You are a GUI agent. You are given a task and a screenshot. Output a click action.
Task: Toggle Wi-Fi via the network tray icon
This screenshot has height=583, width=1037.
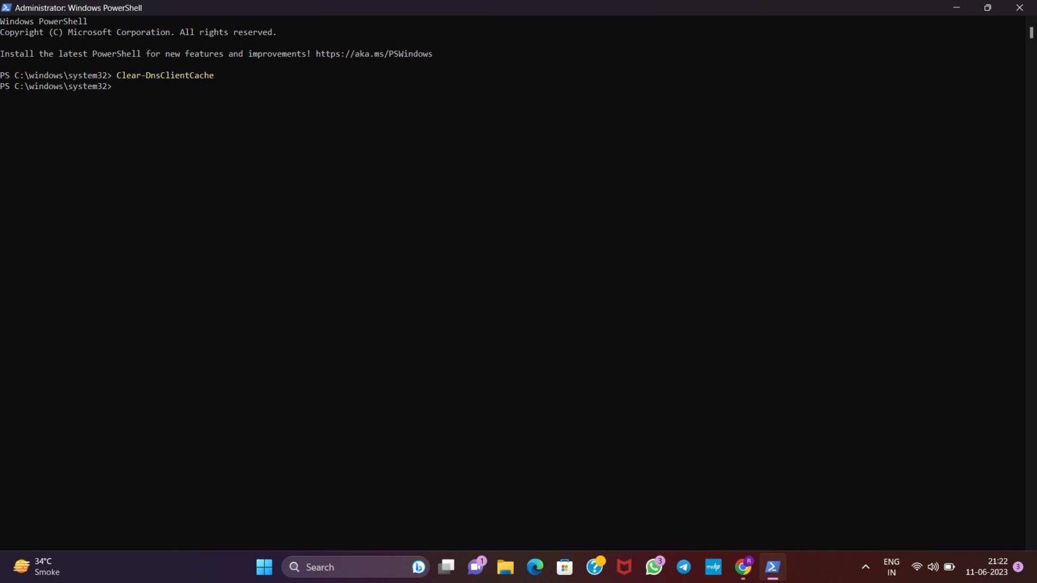pos(916,567)
